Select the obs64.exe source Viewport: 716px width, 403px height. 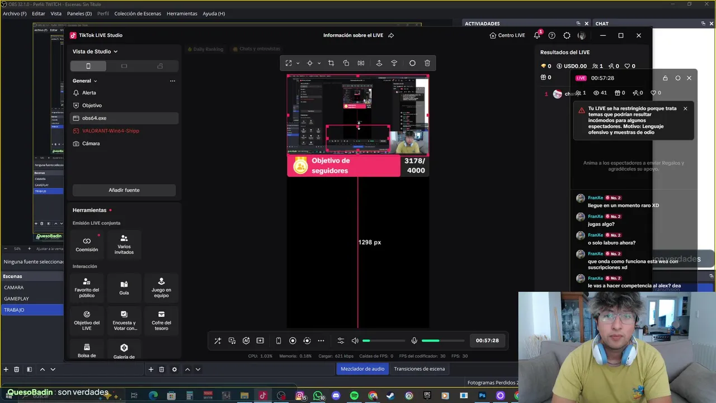coord(124,118)
